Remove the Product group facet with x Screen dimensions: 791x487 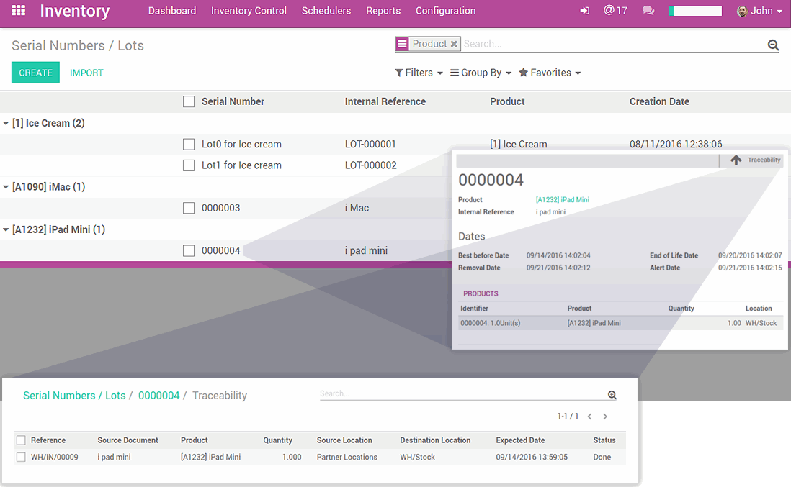(x=454, y=44)
